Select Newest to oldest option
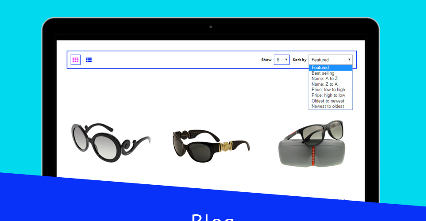This screenshot has height=221, width=426. 328,107
